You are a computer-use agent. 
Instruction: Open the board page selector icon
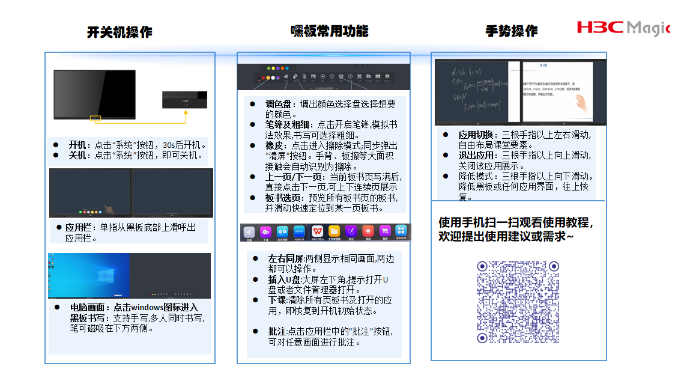(341, 76)
